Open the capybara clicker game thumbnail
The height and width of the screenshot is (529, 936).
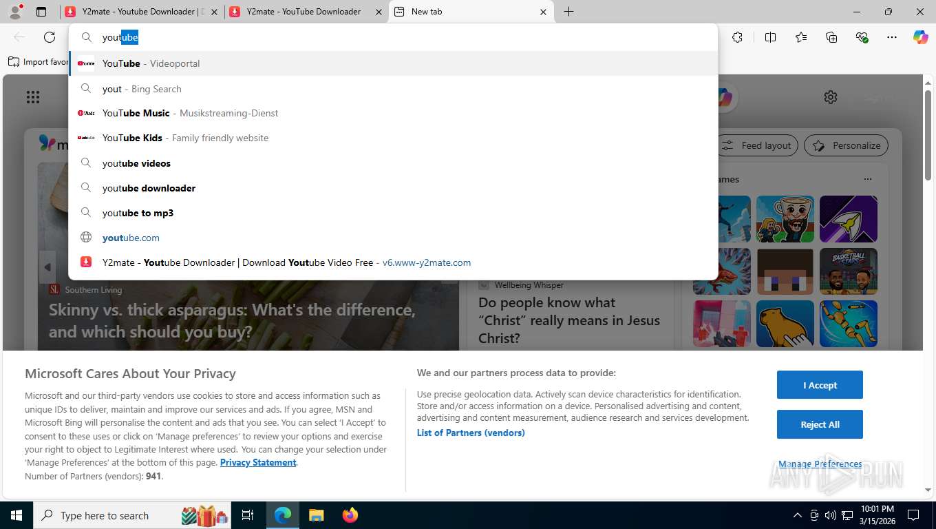point(785,324)
